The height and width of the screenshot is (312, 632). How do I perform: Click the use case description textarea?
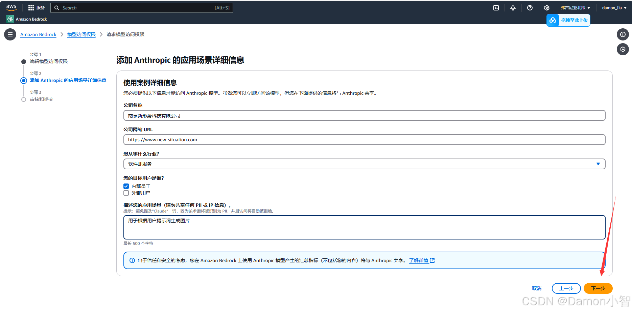pyautogui.click(x=364, y=227)
